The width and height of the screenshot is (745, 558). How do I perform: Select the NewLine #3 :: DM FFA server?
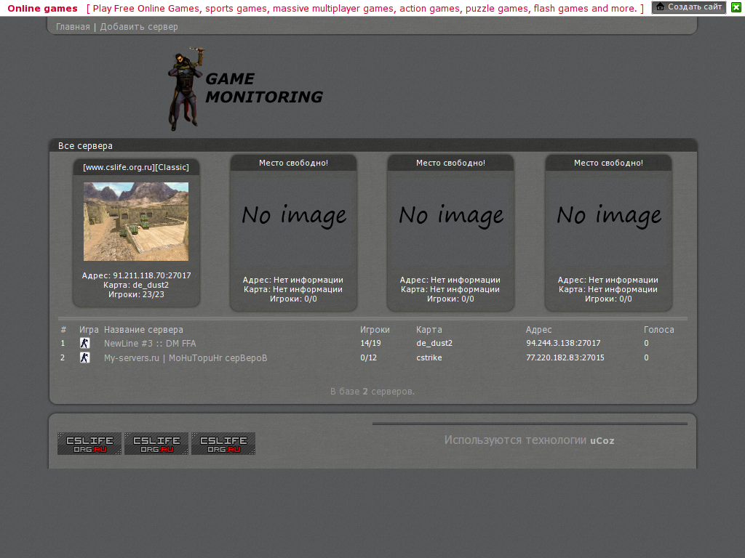(150, 343)
